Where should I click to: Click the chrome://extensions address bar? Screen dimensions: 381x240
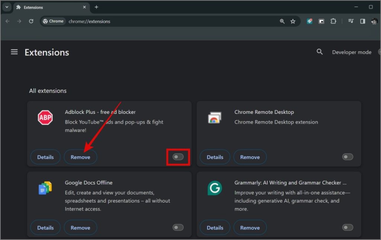coord(170,21)
